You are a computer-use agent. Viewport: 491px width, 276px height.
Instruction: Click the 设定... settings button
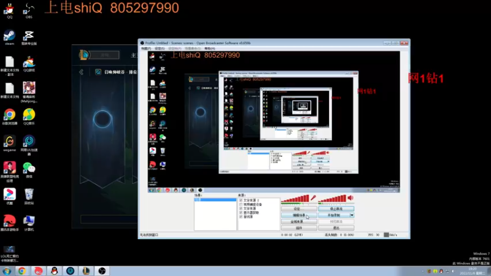(299, 209)
